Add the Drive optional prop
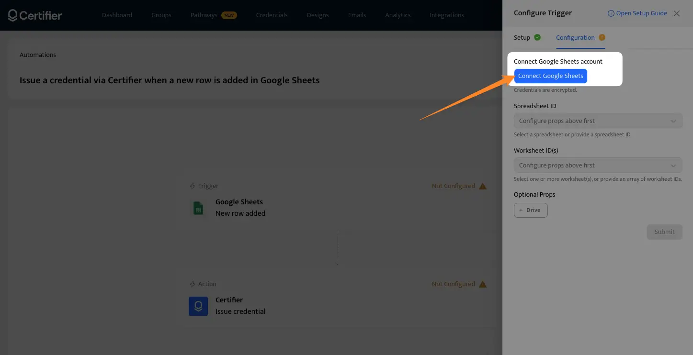 (530, 210)
